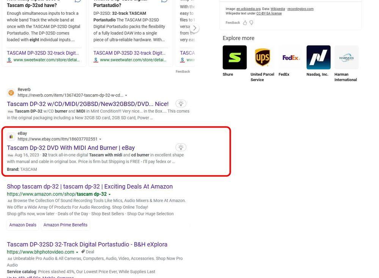Viewport: 379px width, 278px height.
Task: Click the price tag Deal icon
Action: point(83,251)
